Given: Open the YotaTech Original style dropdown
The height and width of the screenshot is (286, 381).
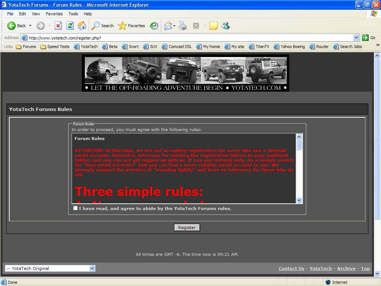Looking at the screenshot, I should 50,268.
